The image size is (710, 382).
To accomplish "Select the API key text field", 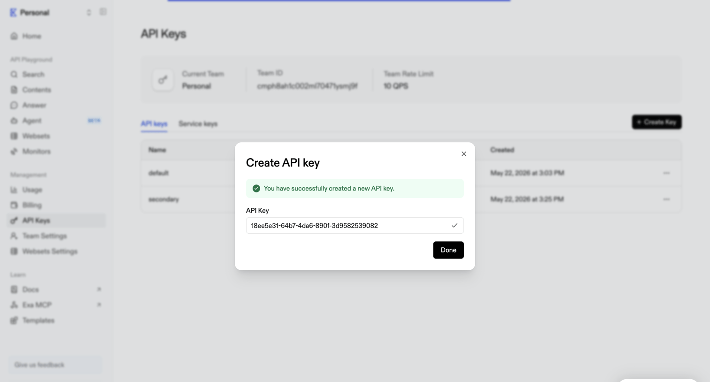I will click(x=355, y=226).
